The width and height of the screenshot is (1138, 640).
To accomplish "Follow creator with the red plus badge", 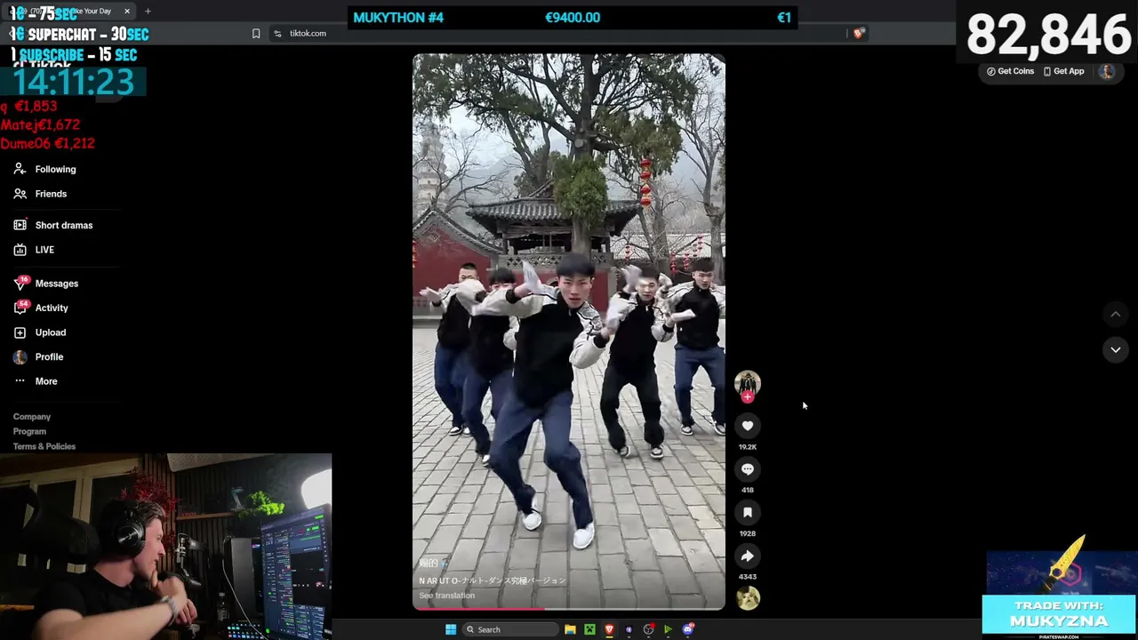I will click(748, 397).
